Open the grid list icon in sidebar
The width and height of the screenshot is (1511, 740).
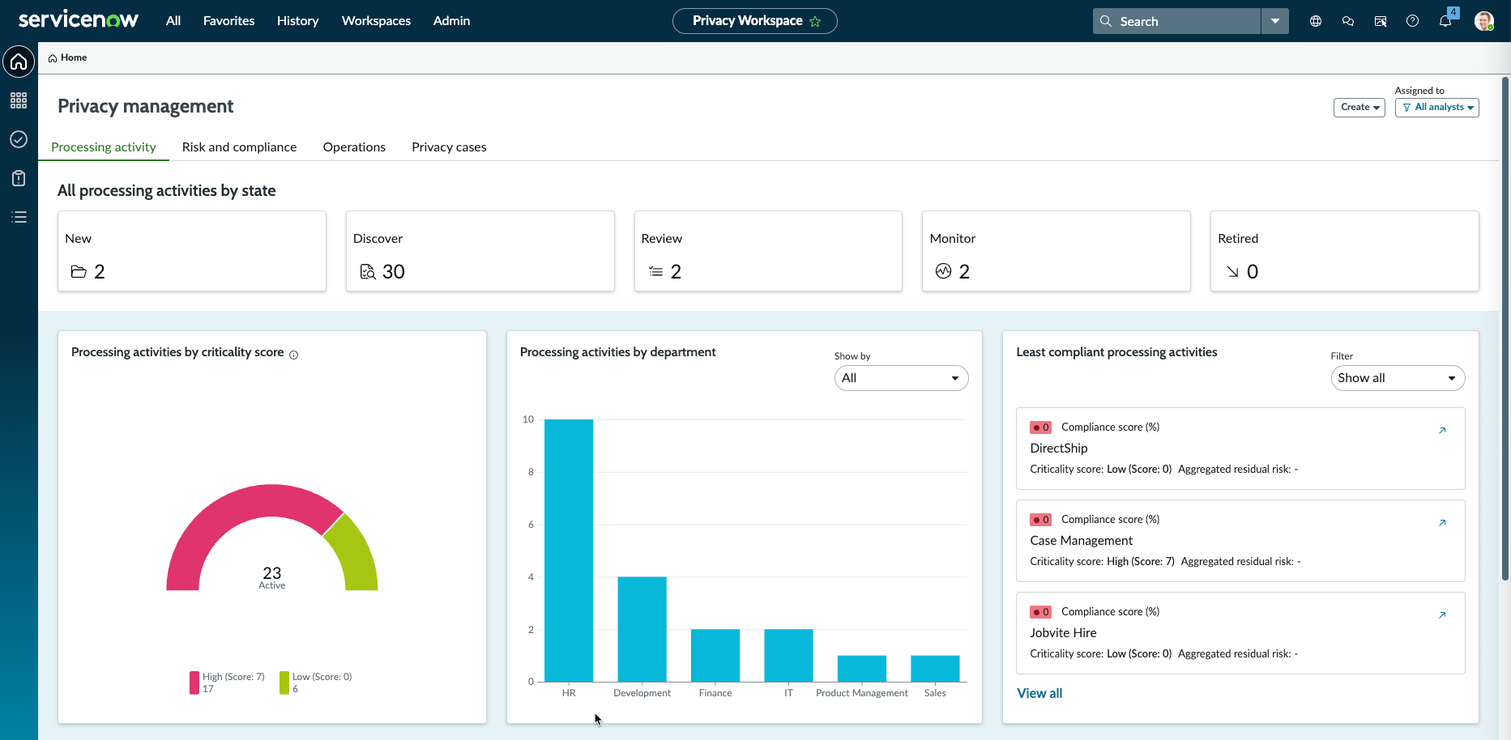pyautogui.click(x=19, y=100)
